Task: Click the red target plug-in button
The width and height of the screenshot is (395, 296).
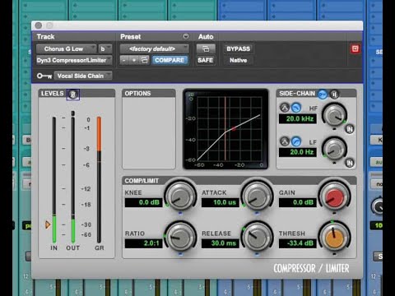Action: click(x=355, y=49)
